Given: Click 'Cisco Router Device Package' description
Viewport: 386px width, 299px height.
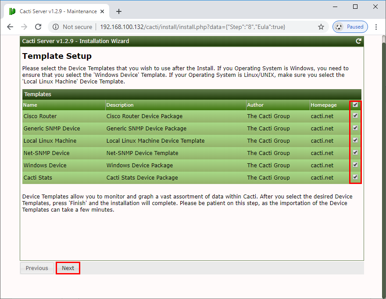Looking at the screenshot, I should tap(144, 116).
